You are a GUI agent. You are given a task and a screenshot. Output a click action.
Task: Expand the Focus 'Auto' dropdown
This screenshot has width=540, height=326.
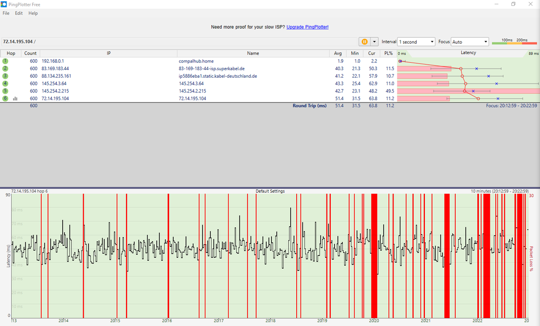470,42
